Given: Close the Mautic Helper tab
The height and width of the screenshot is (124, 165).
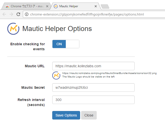Looking at the screenshot, I should pyautogui.click(x=96, y=6).
